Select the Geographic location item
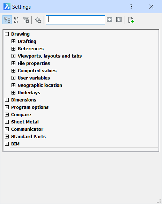The height and width of the screenshot is (204, 162). click(40, 85)
